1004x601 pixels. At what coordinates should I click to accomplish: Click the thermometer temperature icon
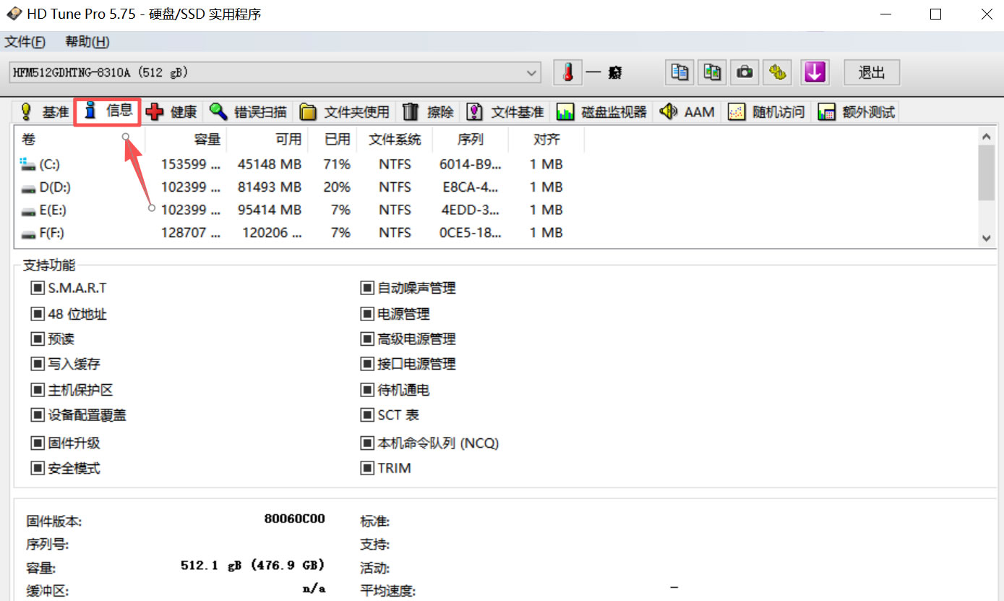click(x=568, y=72)
